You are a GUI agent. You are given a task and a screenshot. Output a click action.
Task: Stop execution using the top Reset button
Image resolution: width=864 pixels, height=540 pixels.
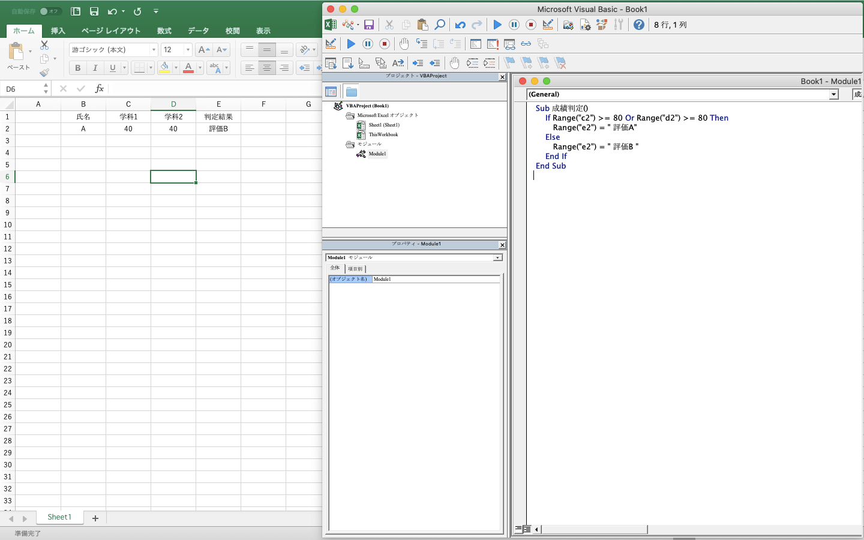[x=531, y=25]
